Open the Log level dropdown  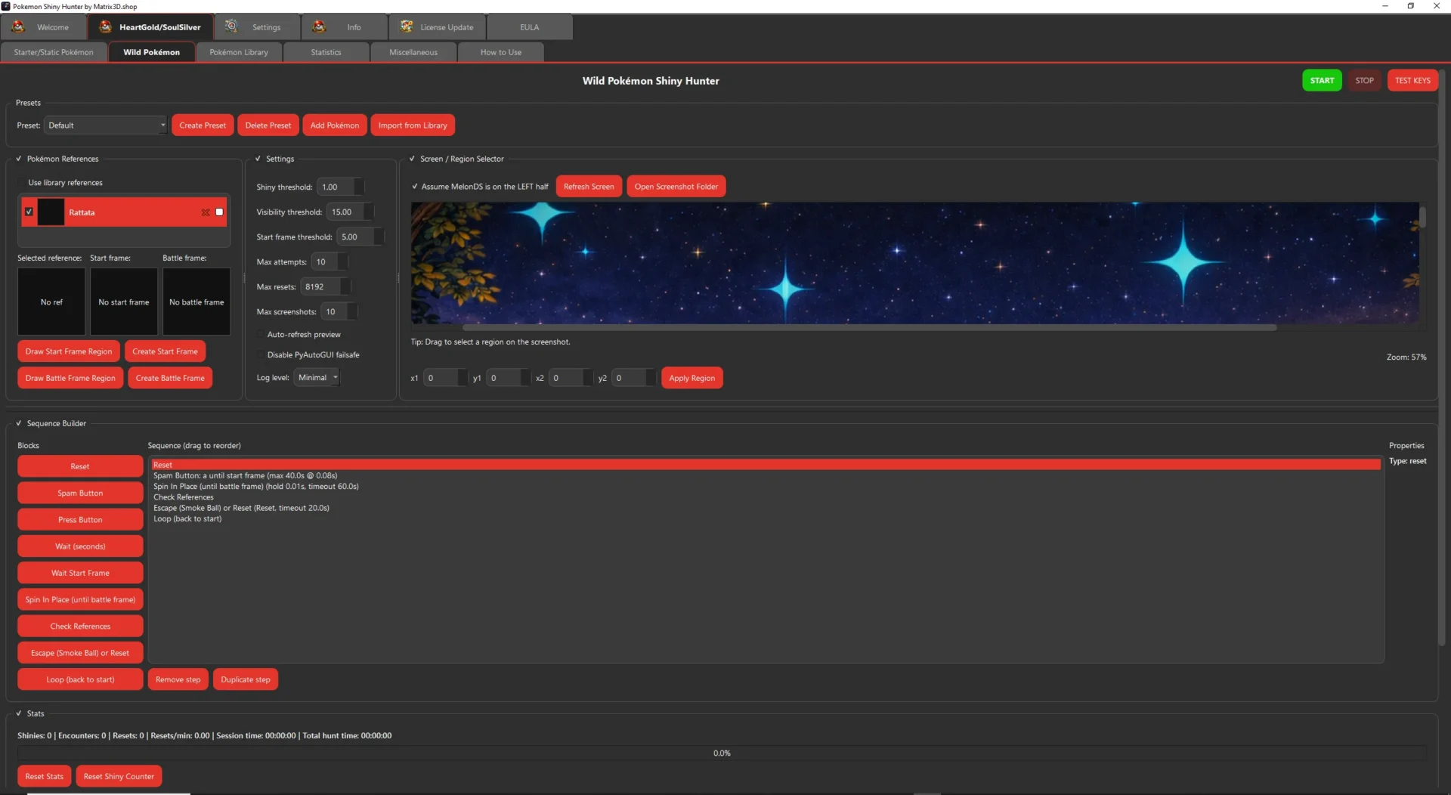coord(317,378)
